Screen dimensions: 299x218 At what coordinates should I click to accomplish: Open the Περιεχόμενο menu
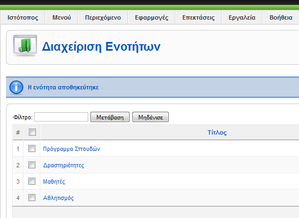(103, 17)
